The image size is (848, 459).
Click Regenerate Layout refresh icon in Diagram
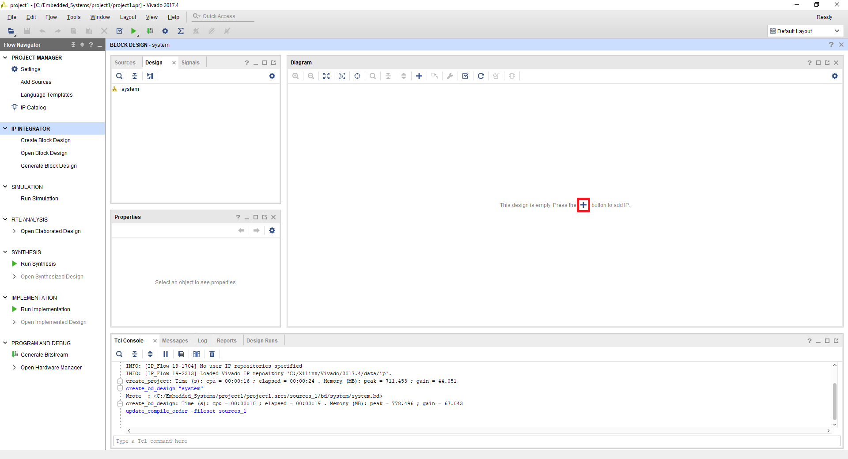(x=481, y=76)
